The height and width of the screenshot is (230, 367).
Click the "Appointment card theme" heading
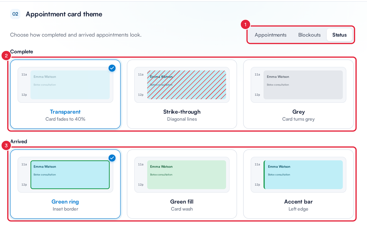[x=64, y=14]
